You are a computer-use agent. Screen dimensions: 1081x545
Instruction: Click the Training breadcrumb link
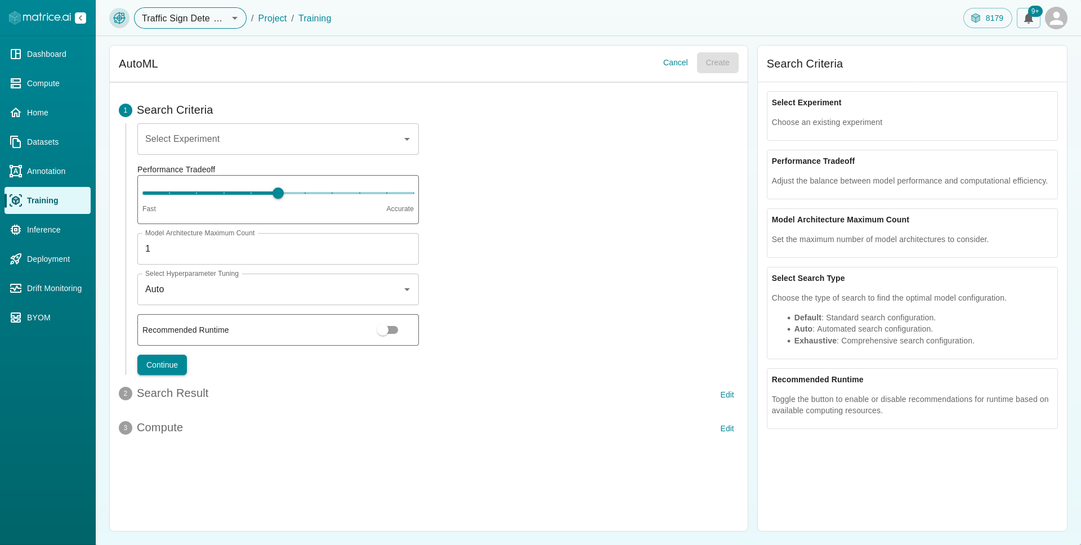click(315, 18)
